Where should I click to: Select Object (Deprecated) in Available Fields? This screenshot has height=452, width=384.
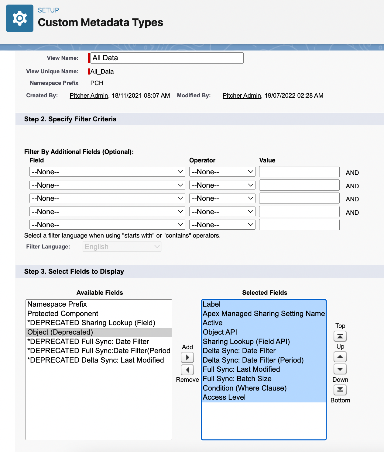[x=60, y=332]
